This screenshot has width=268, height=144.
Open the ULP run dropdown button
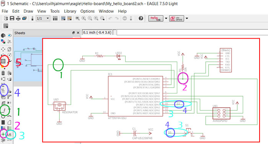click(x=69, y=18)
